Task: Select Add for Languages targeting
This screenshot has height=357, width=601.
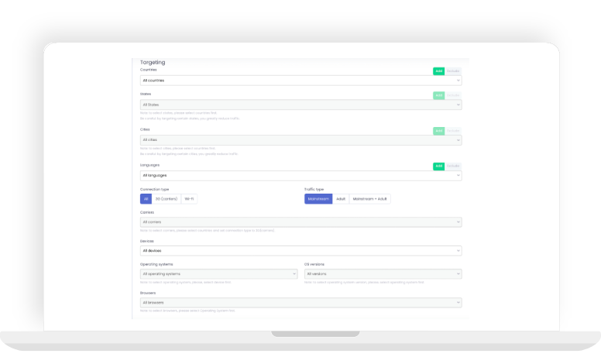Action: 438,166
